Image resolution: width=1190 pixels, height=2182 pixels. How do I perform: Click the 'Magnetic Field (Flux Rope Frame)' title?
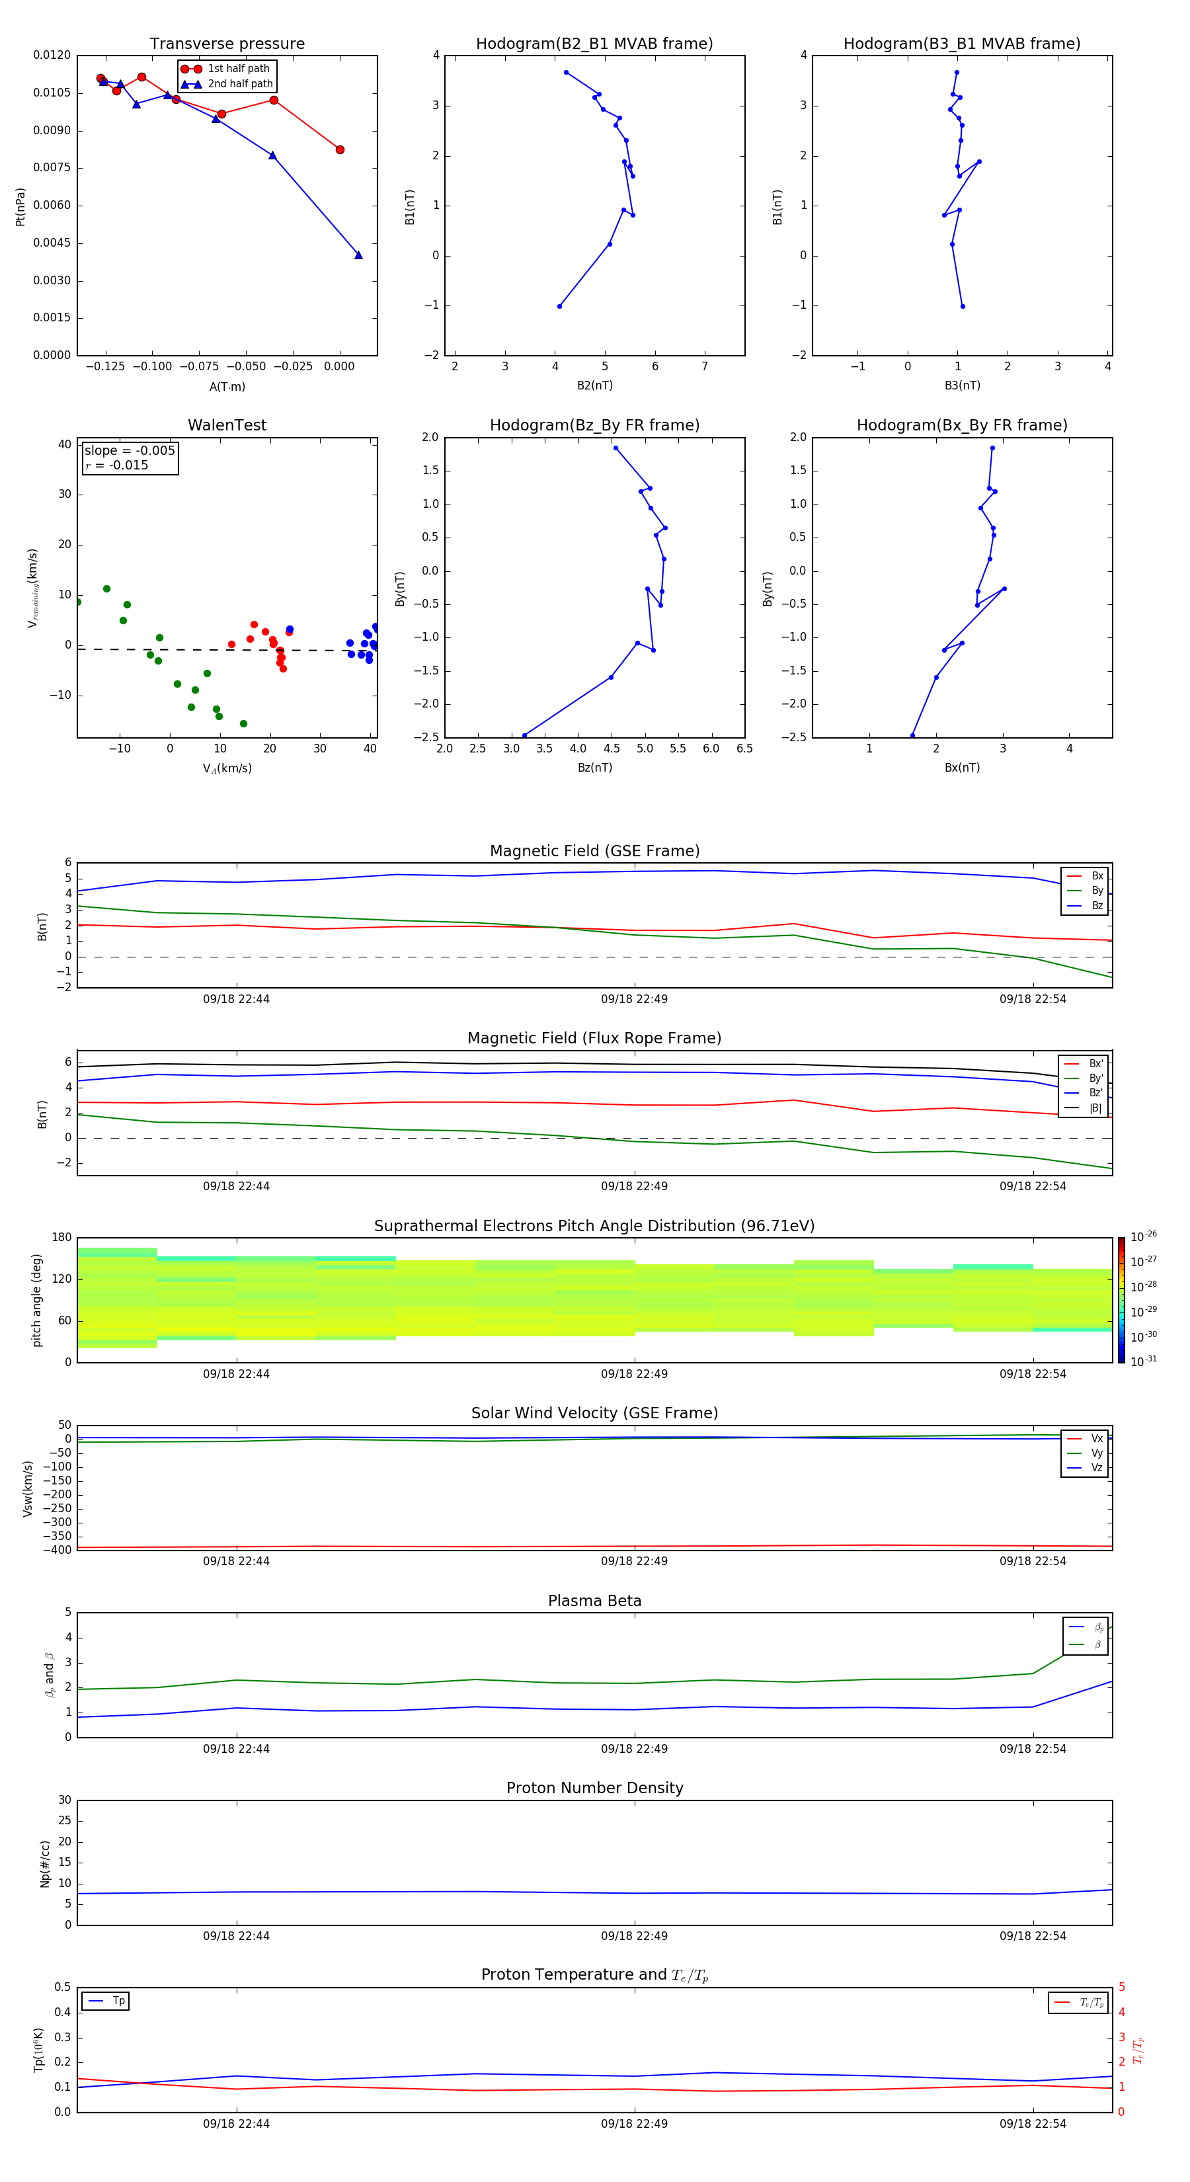tap(594, 1039)
